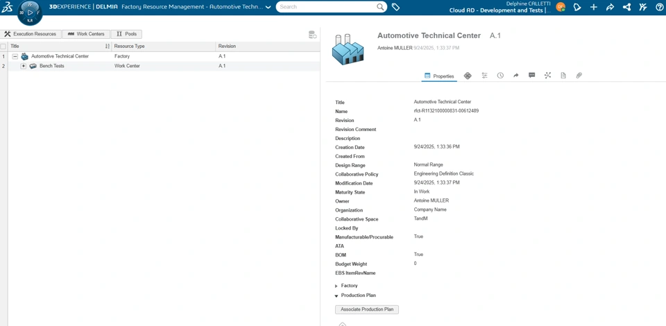Viewport: 666px width, 326px height.
Task: Click the Share arrow icon in the top bar
Action: 610,7
